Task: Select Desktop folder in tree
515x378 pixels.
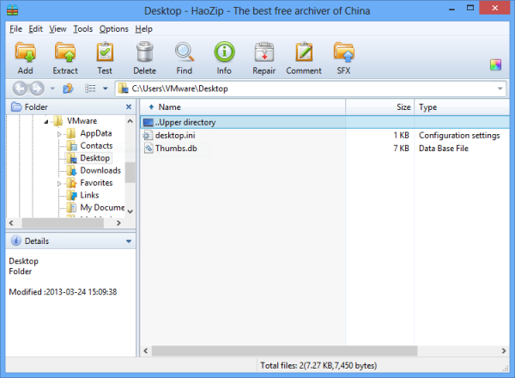Action: [95, 158]
